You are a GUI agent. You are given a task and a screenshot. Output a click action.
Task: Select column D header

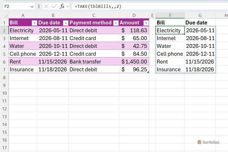(x=134, y=15)
